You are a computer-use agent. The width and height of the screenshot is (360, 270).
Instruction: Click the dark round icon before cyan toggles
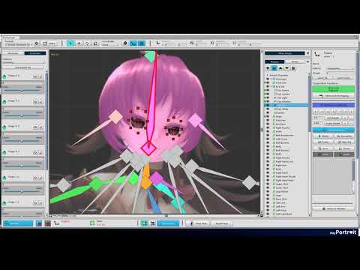[x=125, y=43]
